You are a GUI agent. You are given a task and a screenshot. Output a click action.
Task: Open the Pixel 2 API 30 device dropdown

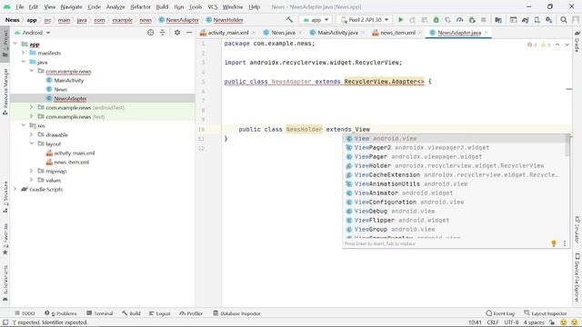point(365,20)
